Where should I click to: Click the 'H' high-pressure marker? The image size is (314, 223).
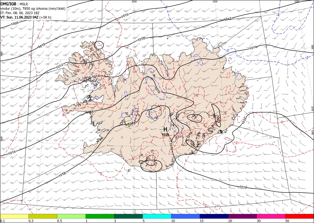point(165,129)
